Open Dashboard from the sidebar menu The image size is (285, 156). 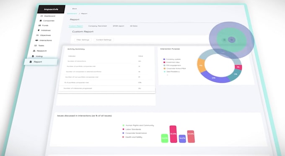[x=49, y=16]
